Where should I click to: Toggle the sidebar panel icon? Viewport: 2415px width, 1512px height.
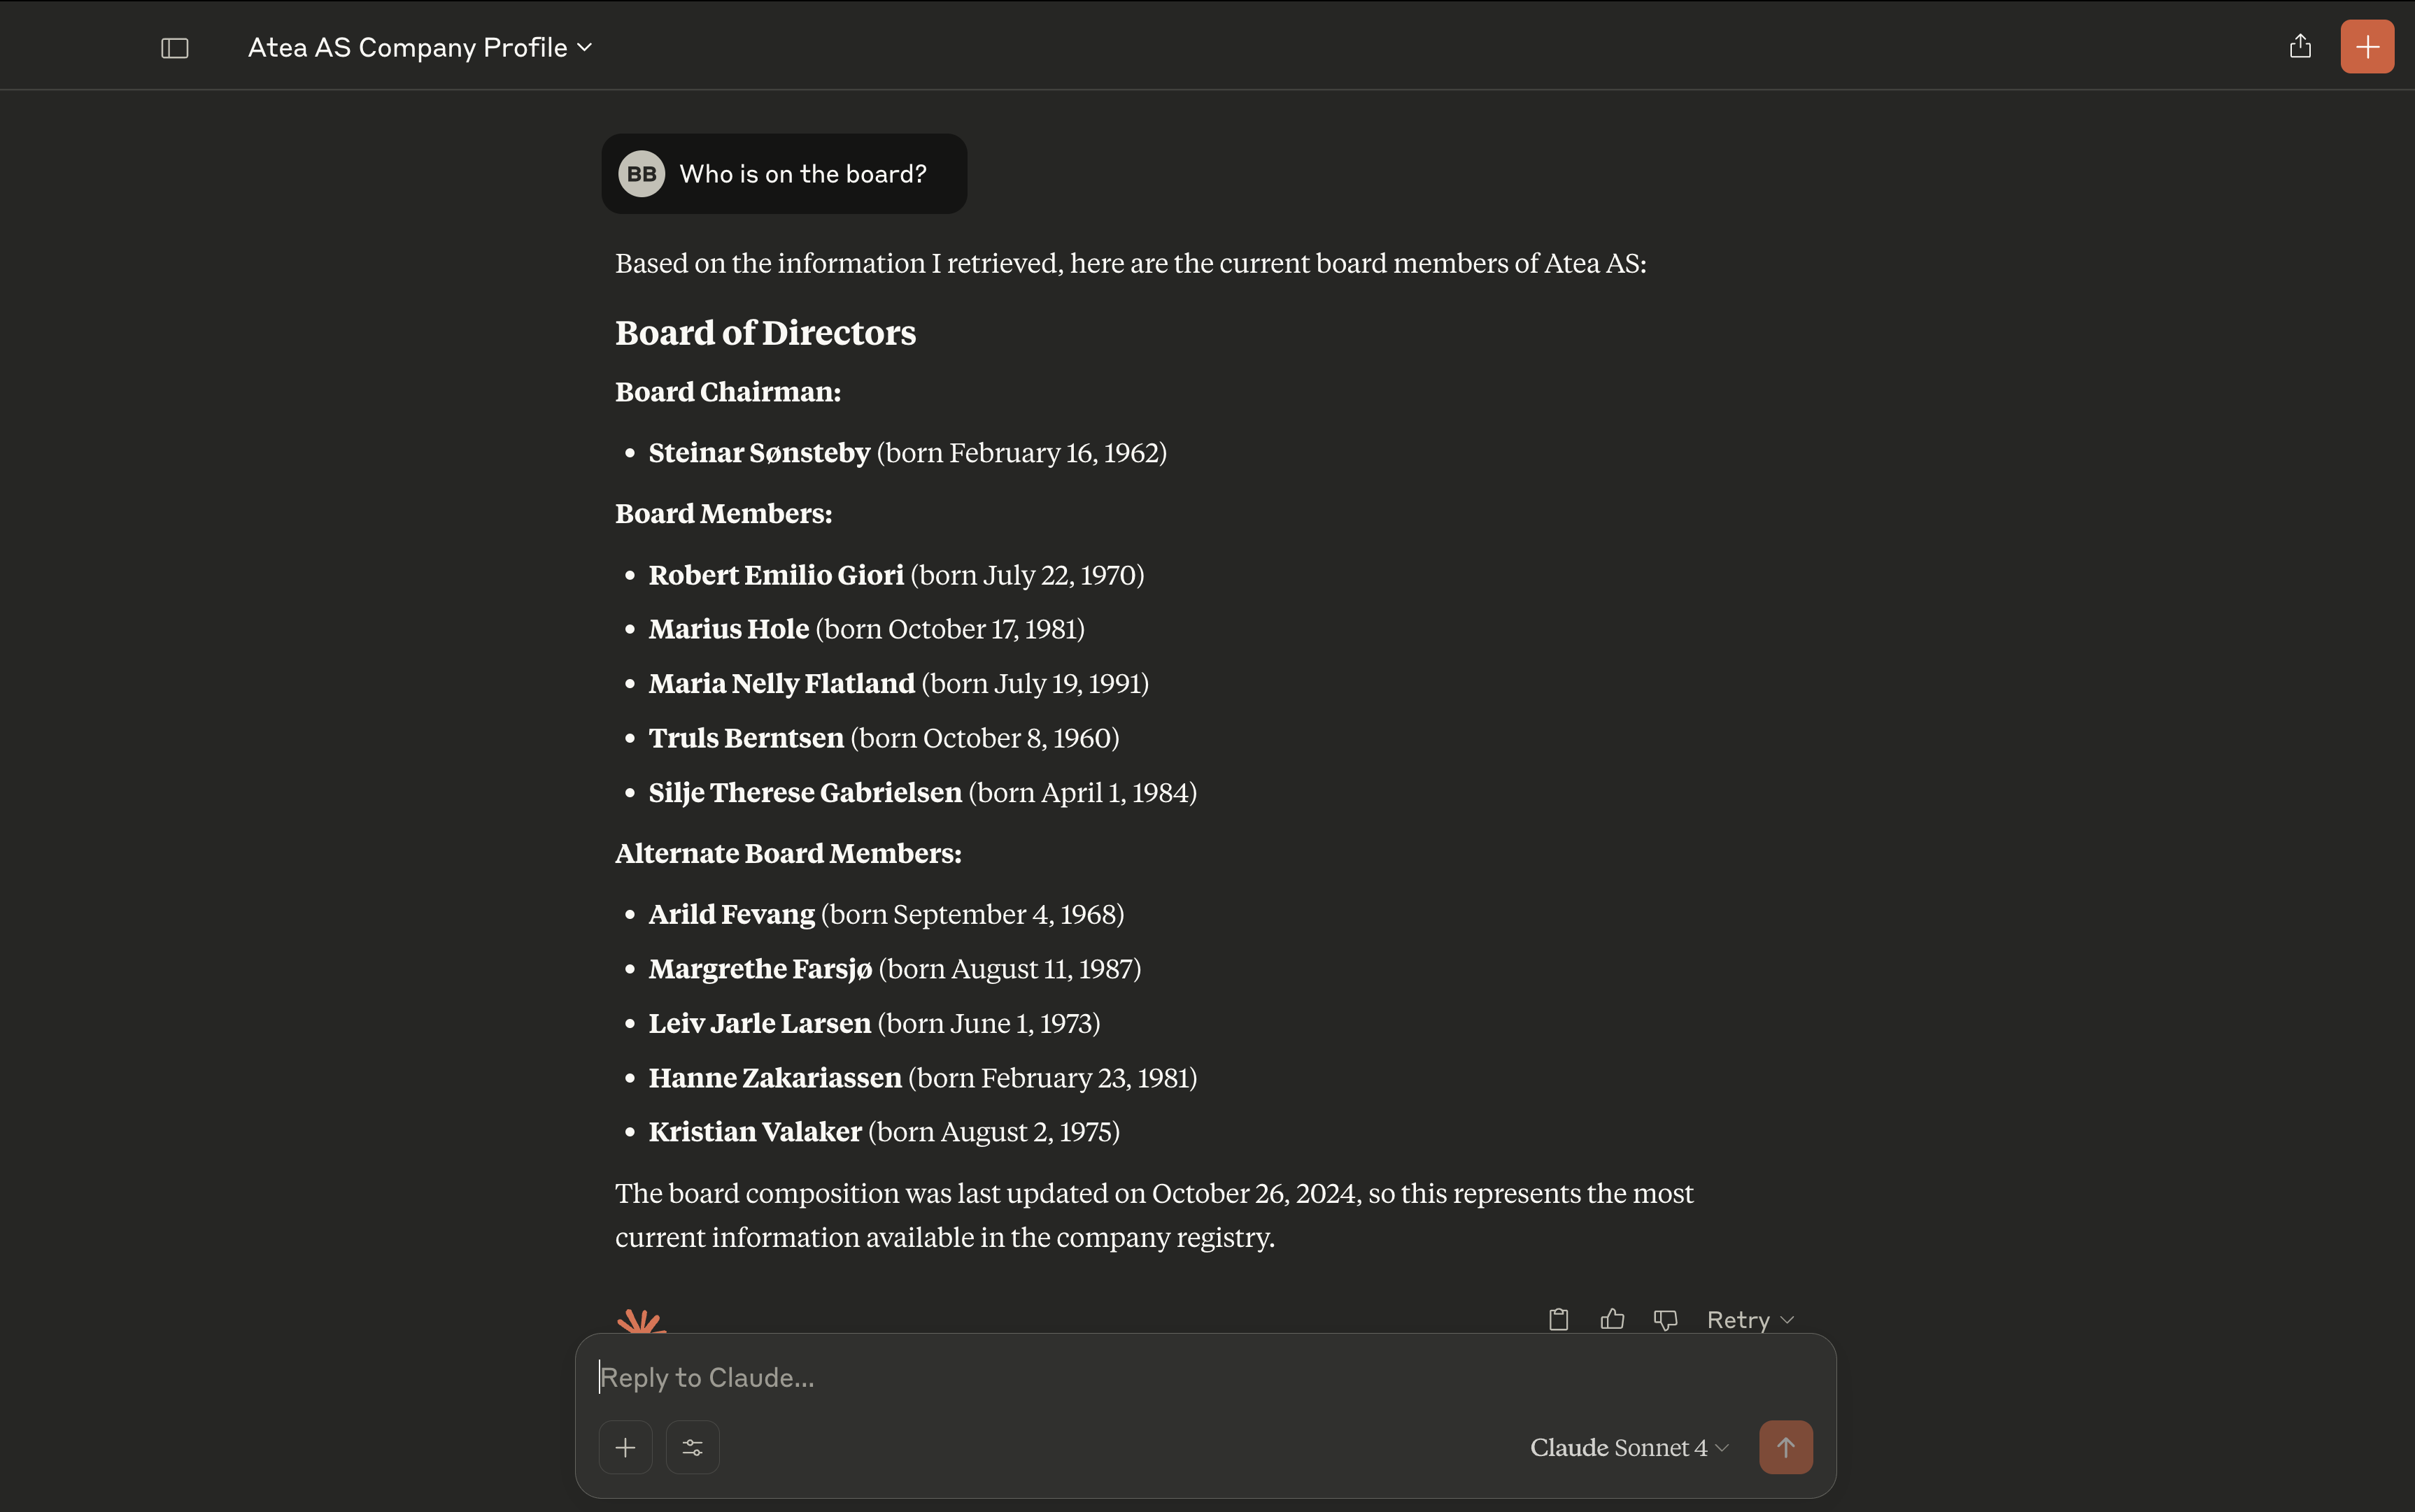click(175, 48)
